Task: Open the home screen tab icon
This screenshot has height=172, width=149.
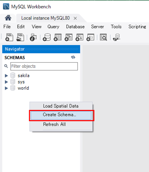Action: pyautogui.click(x=8, y=18)
